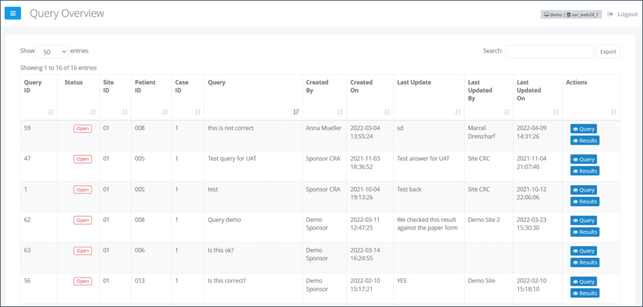The image size is (643, 307).
Task: Click the Open status badge for query 1
Action: coord(82,190)
